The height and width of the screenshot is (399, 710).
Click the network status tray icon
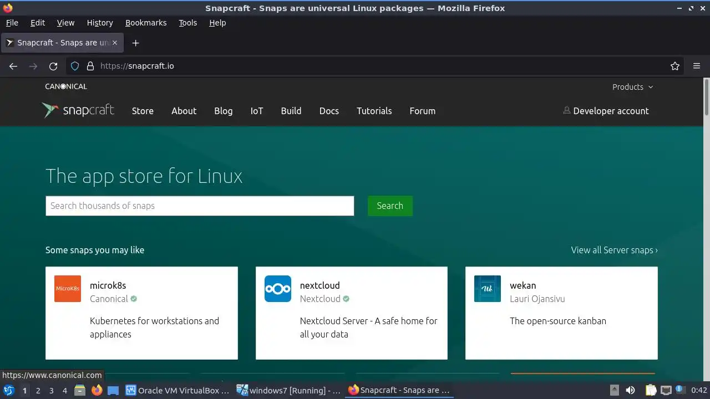pyautogui.click(x=666, y=390)
